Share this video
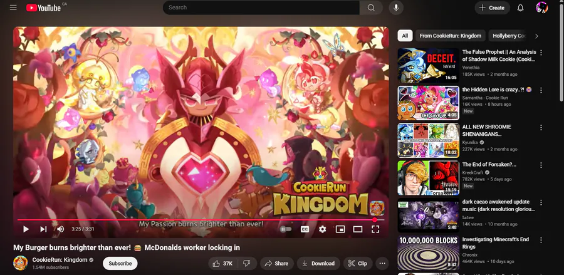 tap(276, 264)
